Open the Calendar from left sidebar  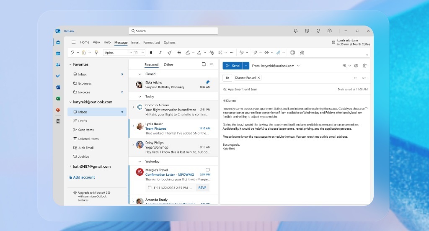(58, 53)
